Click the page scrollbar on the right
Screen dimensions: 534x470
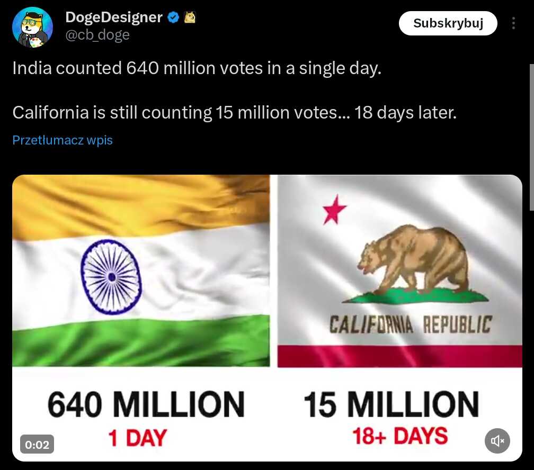point(531,137)
